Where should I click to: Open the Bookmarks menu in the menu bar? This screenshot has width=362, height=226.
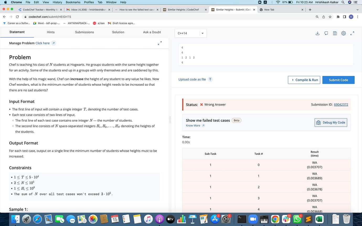click(x=73, y=2)
